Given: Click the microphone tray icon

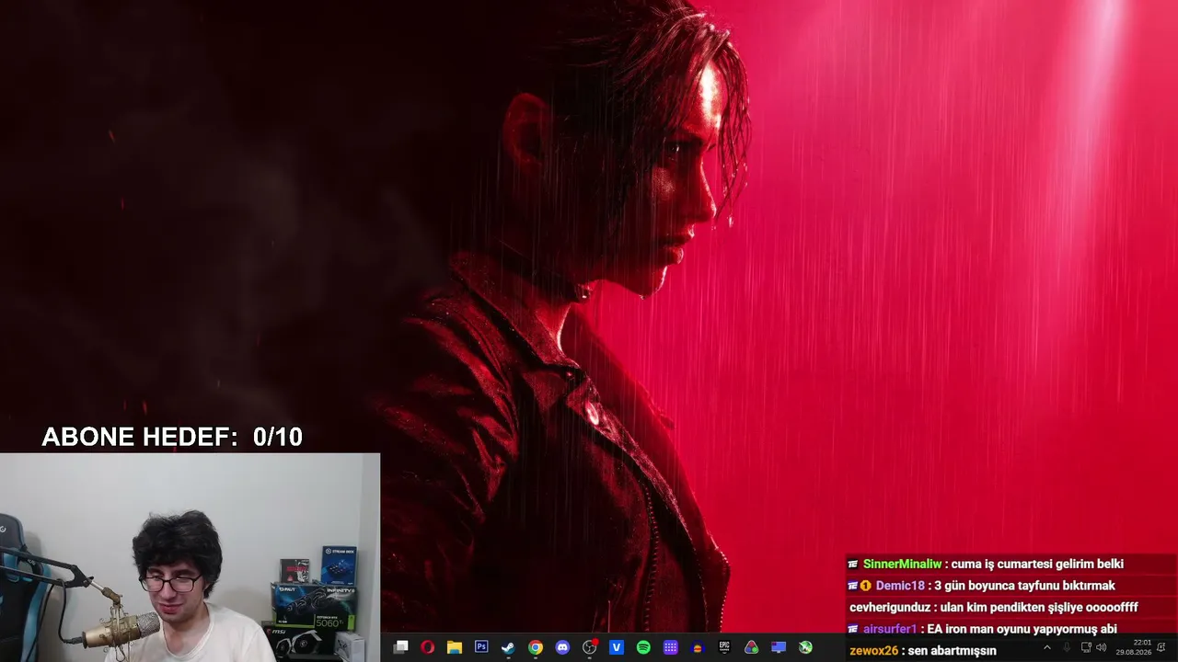Looking at the screenshot, I should point(1067,647).
